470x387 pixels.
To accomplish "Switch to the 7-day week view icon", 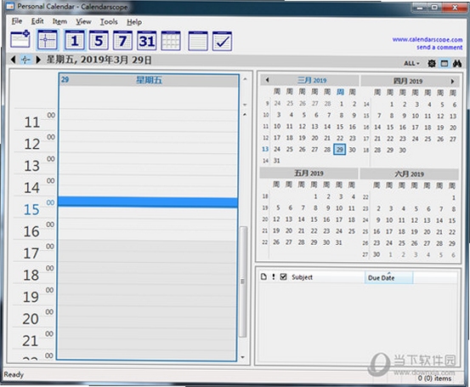I will click(122, 40).
